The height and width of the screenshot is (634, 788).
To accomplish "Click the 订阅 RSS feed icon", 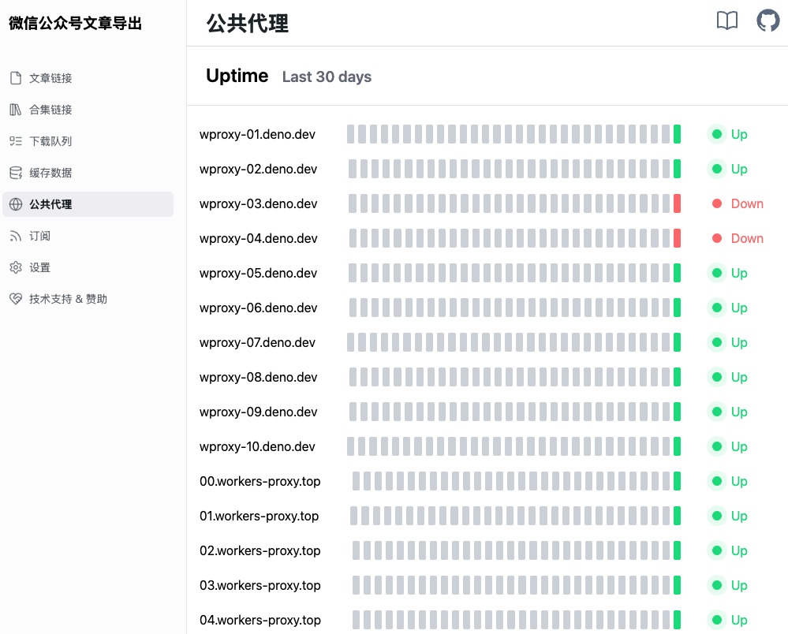I will [16, 236].
